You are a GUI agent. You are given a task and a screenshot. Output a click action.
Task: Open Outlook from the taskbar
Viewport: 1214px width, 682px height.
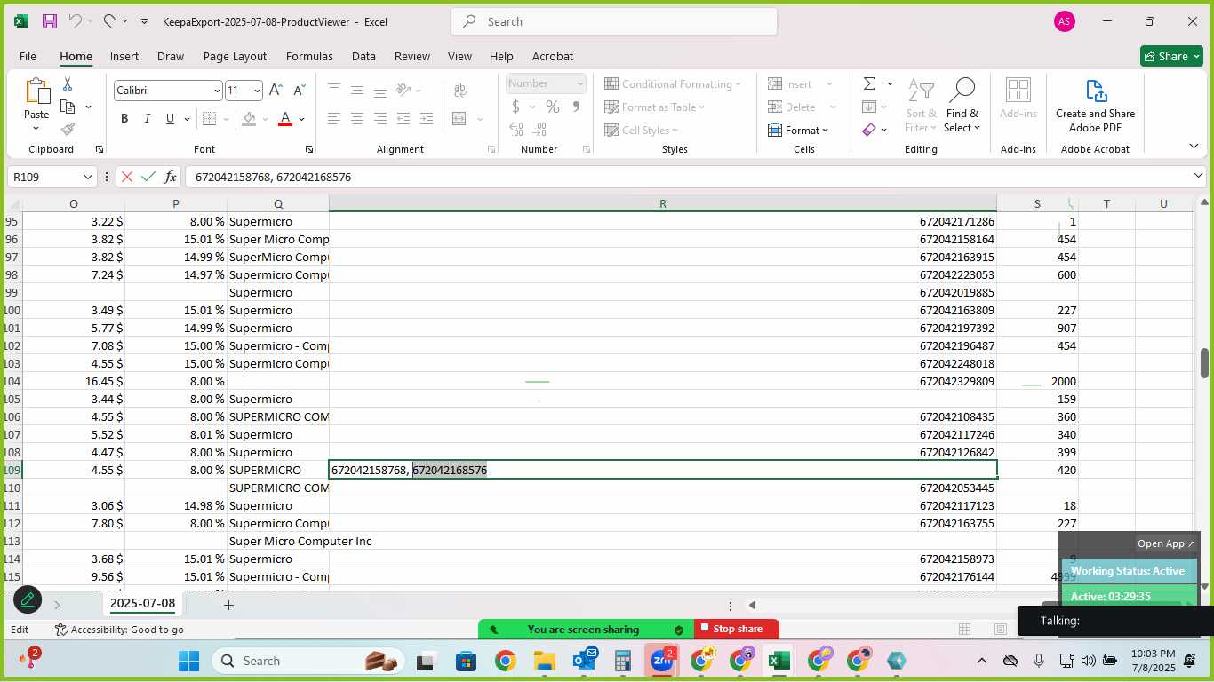pyautogui.click(x=584, y=661)
